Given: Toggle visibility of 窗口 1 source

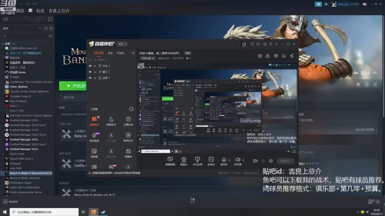Looking at the screenshot, I should (90, 72).
